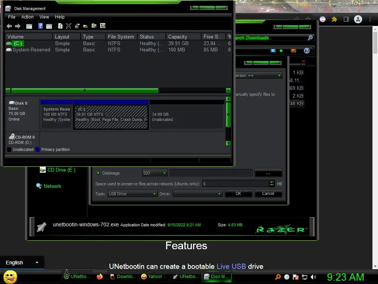Click the Disk Mgmt taskbar button
The image size is (378, 284).
217,277
